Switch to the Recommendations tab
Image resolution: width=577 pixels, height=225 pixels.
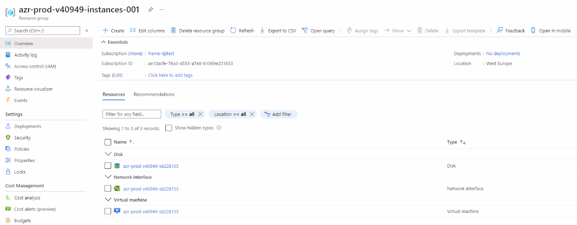pos(154,94)
